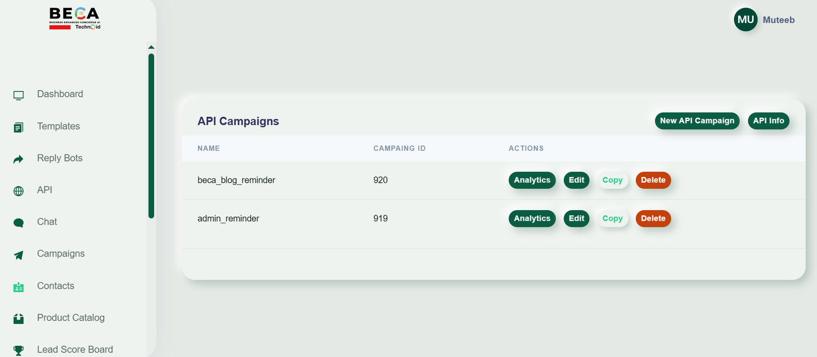Click the Chat bubble icon
This screenshot has width=817, height=357.
18,223
